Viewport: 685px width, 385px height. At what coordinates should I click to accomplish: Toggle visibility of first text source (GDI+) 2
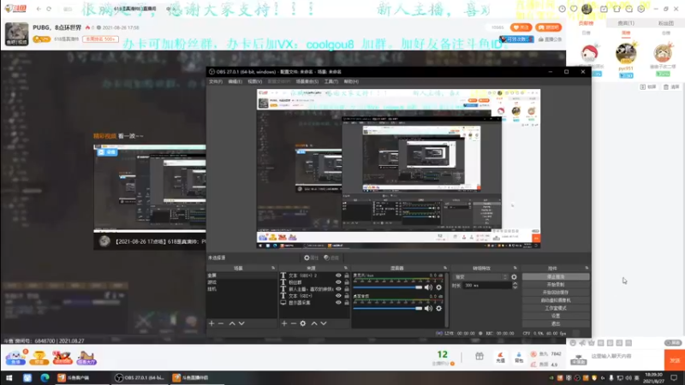click(x=338, y=275)
